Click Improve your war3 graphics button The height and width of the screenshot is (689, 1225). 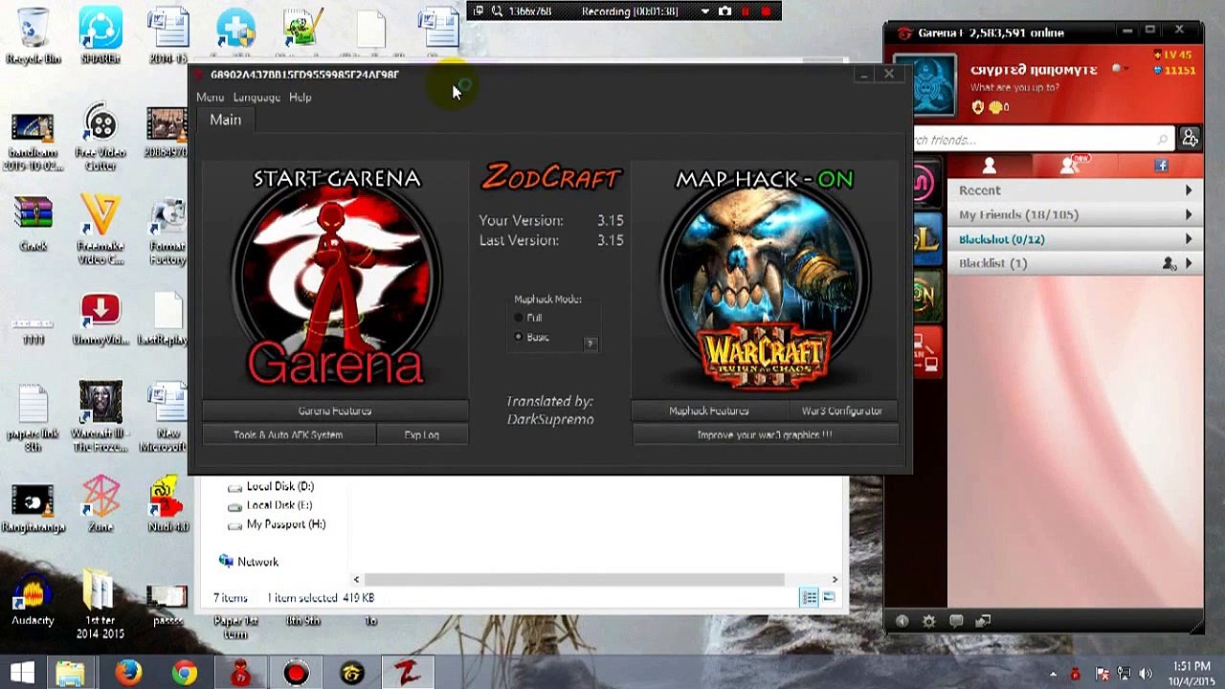[765, 434]
